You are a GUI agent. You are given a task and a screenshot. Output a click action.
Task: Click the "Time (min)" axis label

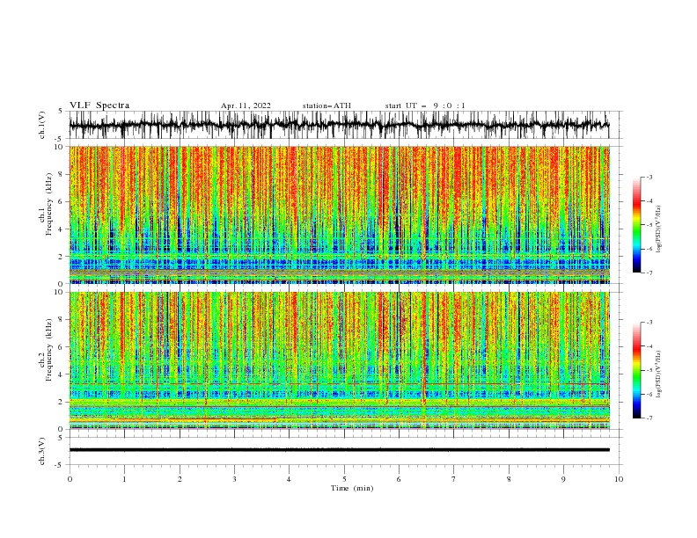(x=352, y=488)
